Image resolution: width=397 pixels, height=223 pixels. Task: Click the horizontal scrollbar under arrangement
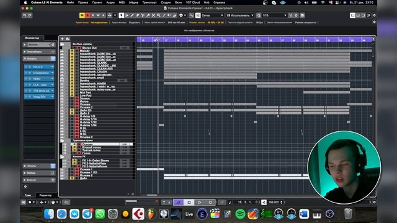coord(152,195)
